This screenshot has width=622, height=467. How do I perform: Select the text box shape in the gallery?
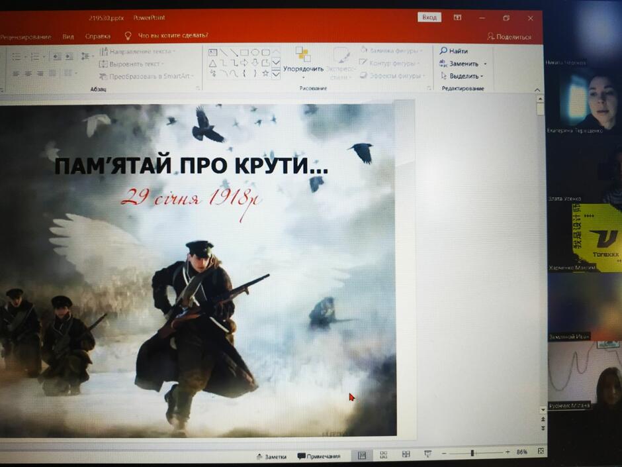pos(212,53)
